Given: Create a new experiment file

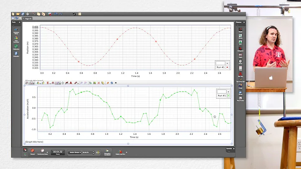Looking at the screenshot, I should pyautogui.click(x=13, y=14).
